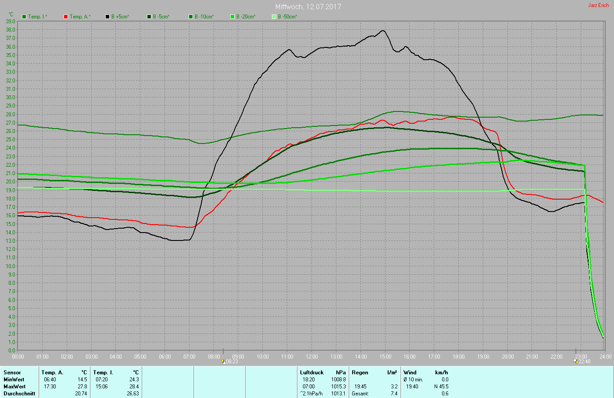Click the Temp. I. average 26.63

pos(133,394)
